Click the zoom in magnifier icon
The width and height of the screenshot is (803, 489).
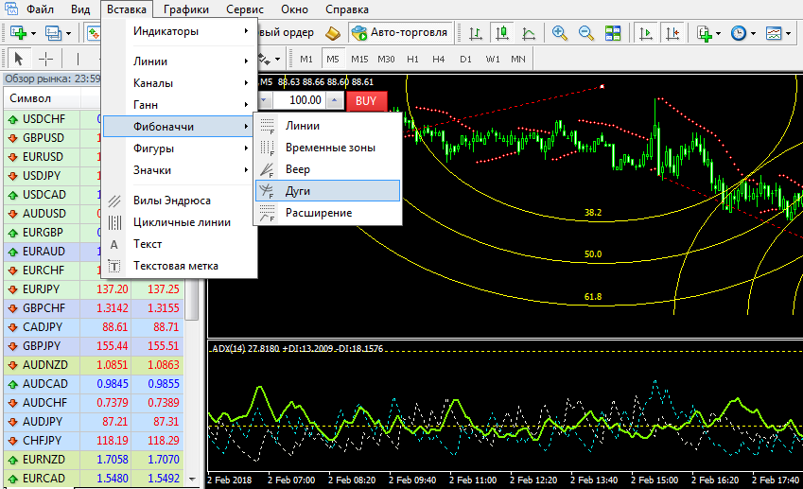[560, 33]
